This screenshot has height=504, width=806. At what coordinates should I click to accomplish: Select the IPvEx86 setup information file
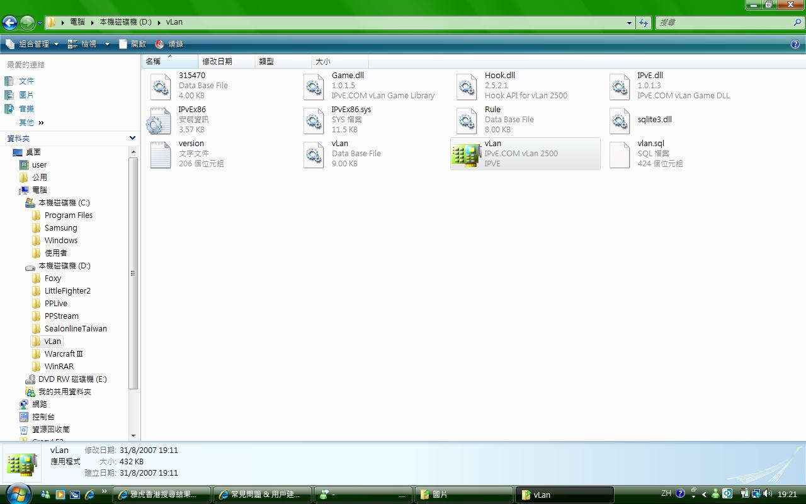[x=160, y=120]
